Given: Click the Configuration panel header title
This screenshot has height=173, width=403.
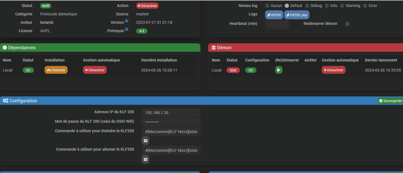Looking at the screenshot, I should (x=23, y=101).
